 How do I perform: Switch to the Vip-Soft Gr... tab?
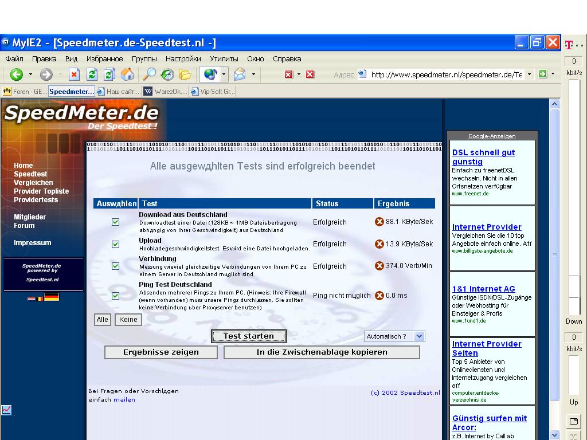212,91
